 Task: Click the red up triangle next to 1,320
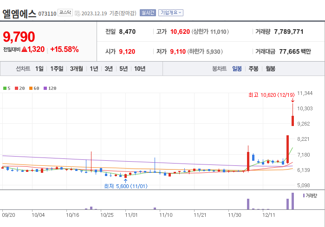point(24,49)
